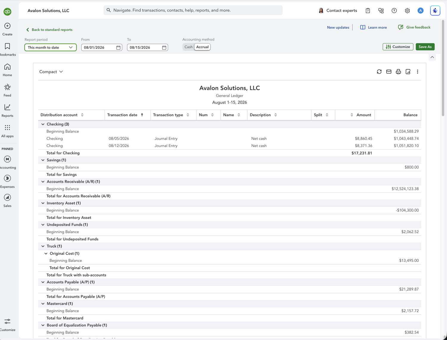
Task: Sort by Name column
Action: click(239, 115)
